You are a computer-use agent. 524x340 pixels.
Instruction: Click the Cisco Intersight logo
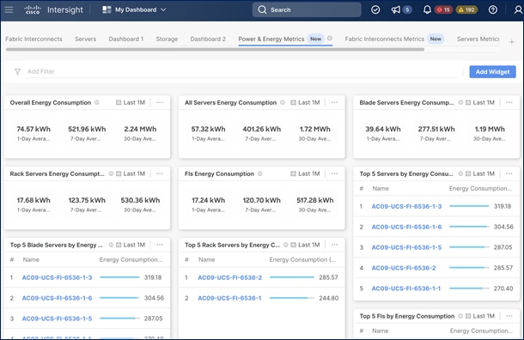(x=53, y=9)
